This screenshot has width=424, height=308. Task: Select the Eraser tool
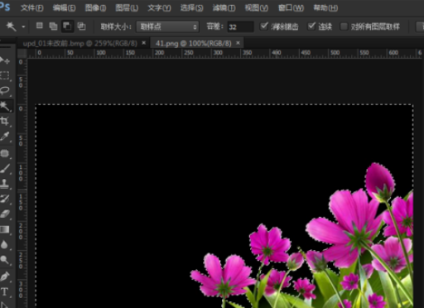click(x=5, y=214)
